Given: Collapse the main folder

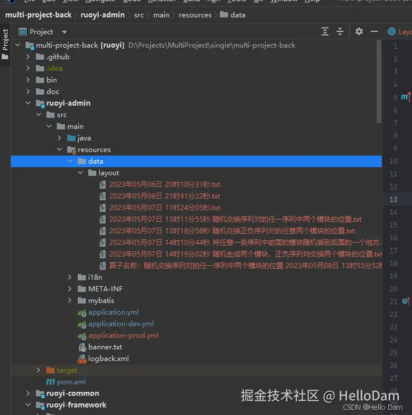Looking at the screenshot, I should [x=49, y=127].
